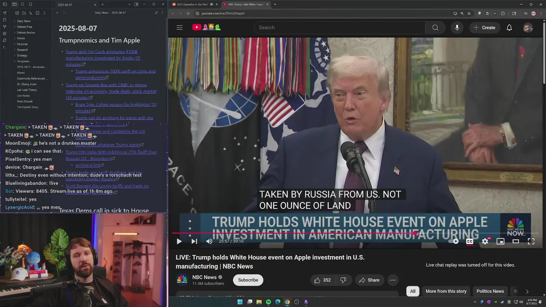The image size is (546, 307).
Task: Toggle autoplay switch in video player
Action: pos(453,241)
